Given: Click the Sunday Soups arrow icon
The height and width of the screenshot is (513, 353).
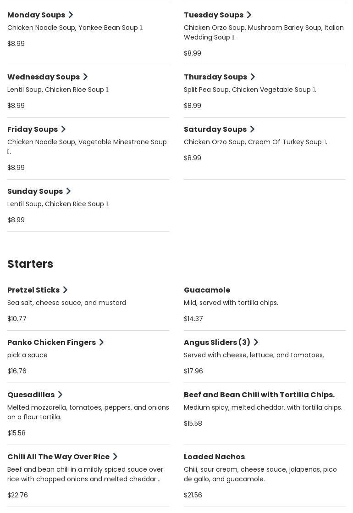Looking at the screenshot, I should (68, 192).
